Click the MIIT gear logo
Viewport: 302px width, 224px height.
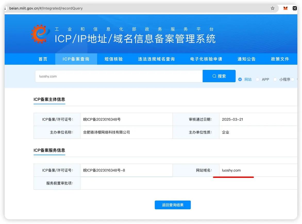(x=40, y=34)
